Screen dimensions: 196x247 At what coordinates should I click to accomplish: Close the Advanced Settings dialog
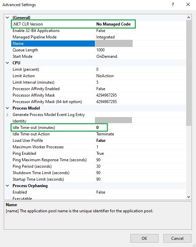(188, 4)
